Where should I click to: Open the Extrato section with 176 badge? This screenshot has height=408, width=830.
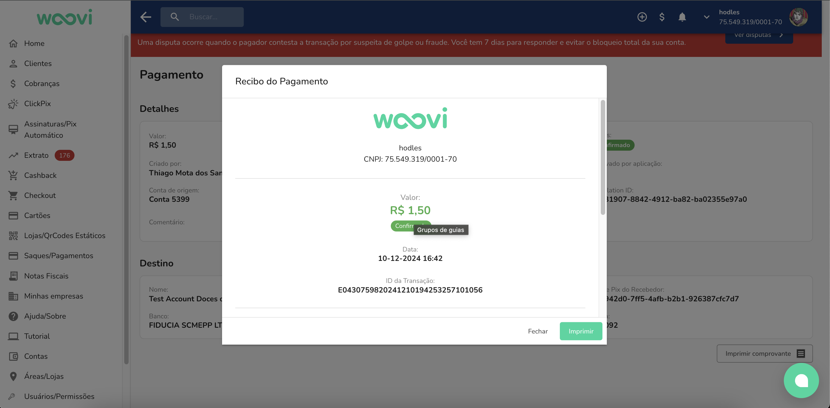(x=36, y=155)
